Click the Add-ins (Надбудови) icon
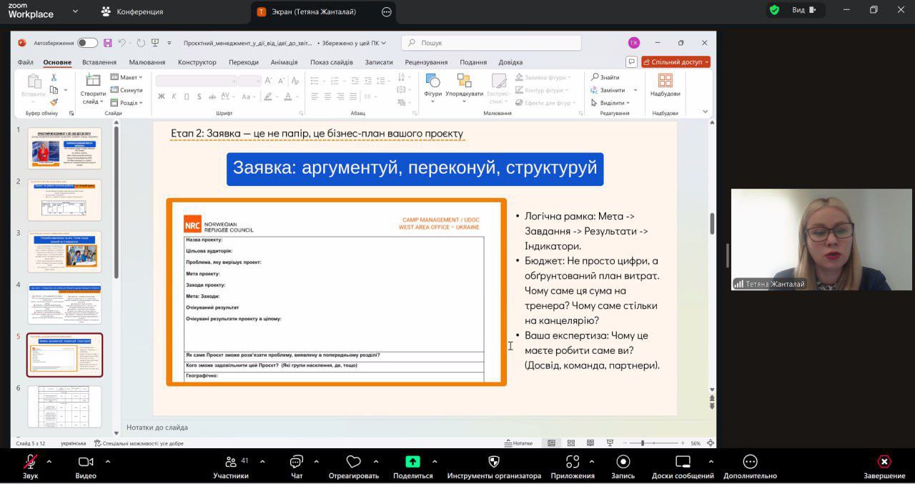Image resolution: width=915 pixels, height=484 pixels. click(665, 81)
